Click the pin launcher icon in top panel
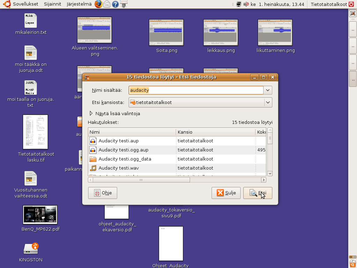This screenshot has width=357, height=268. coord(124,4)
